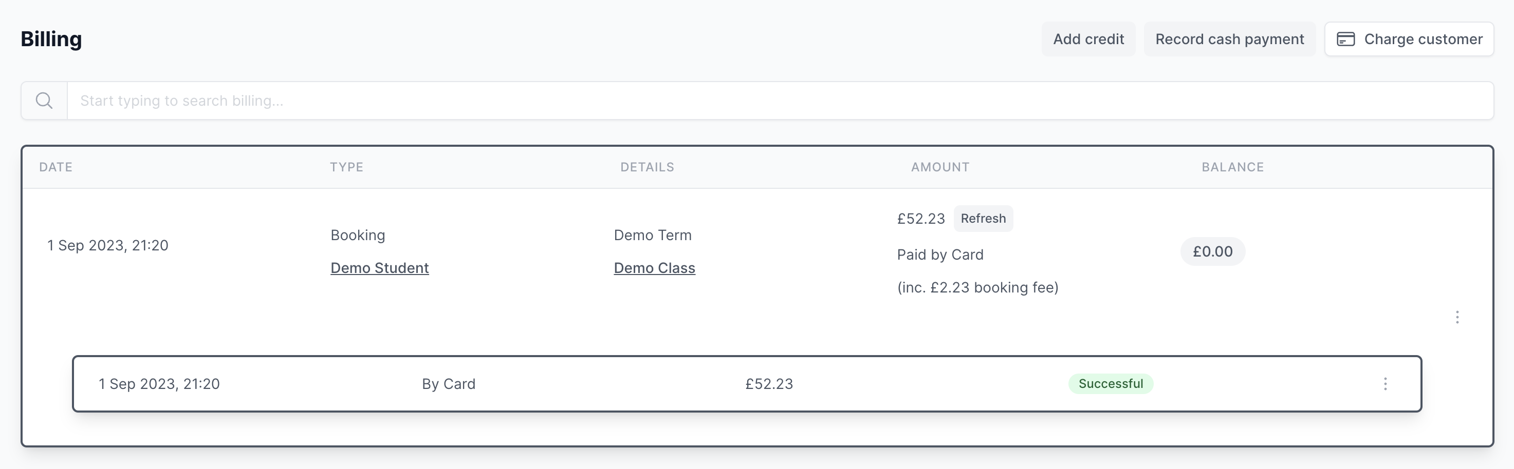Open the Demo Student link
This screenshot has height=469, width=1514.
(x=379, y=268)
